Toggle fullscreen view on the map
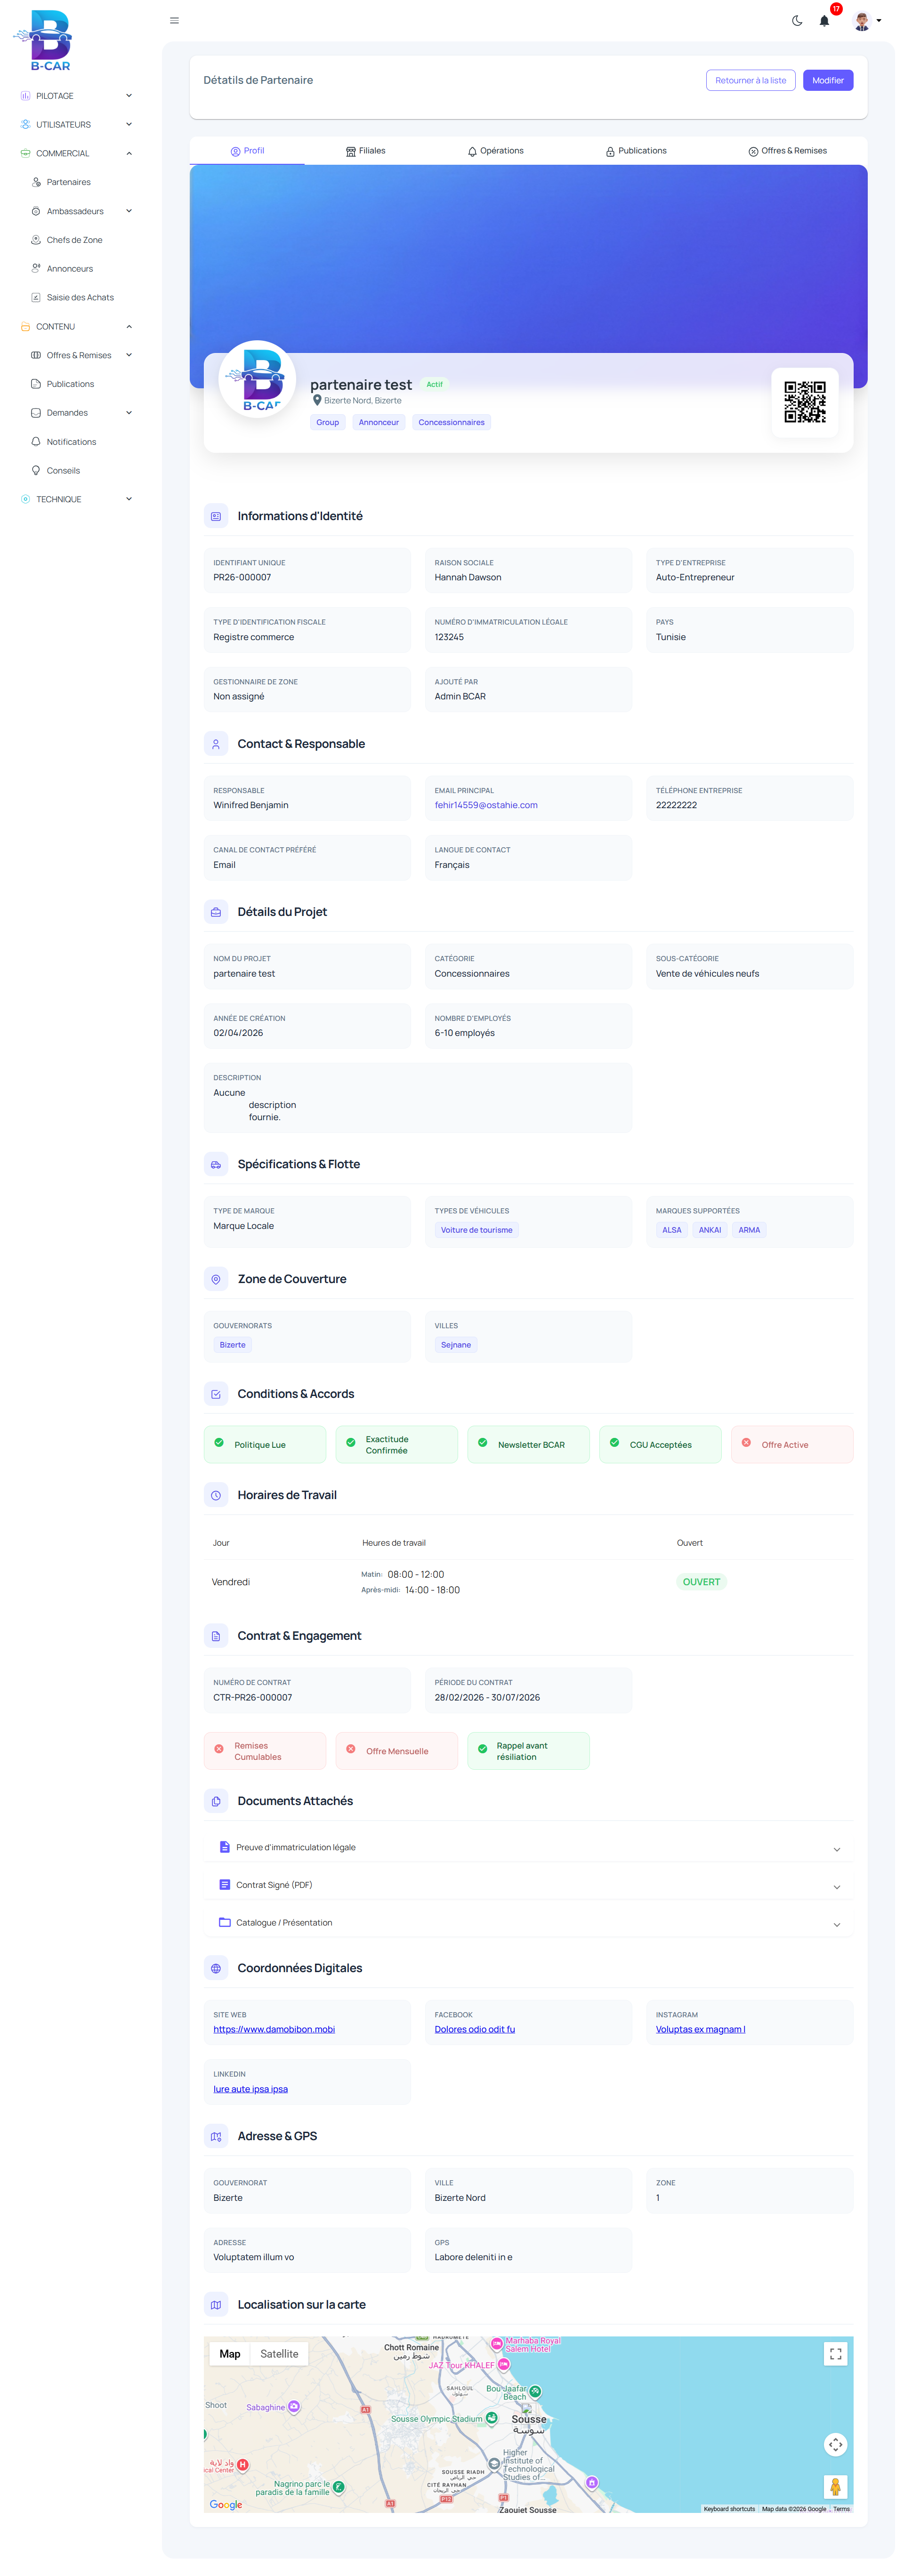Viewport: 904px width, 2576px height. 836,2354
